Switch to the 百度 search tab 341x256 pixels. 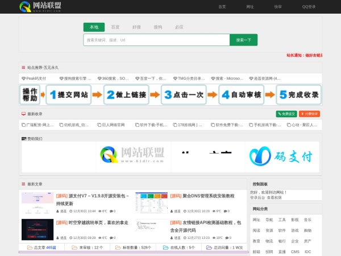[115, 27]
